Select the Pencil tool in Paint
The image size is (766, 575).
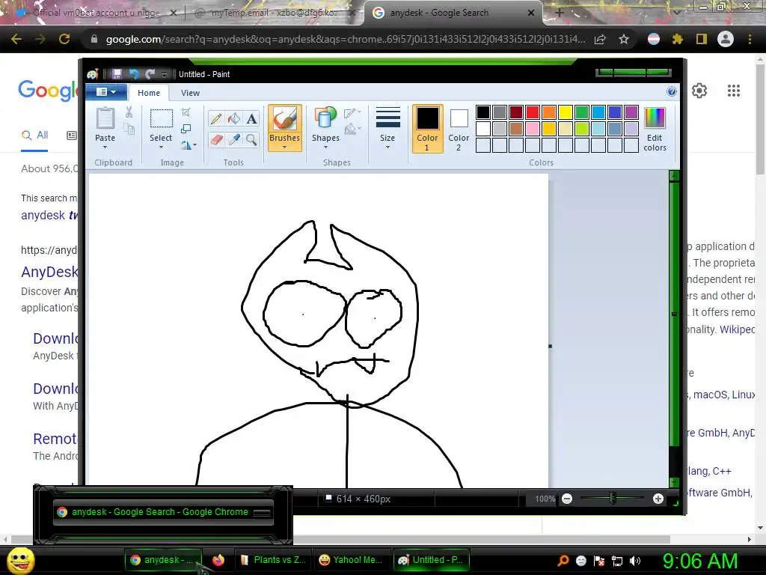216,119
